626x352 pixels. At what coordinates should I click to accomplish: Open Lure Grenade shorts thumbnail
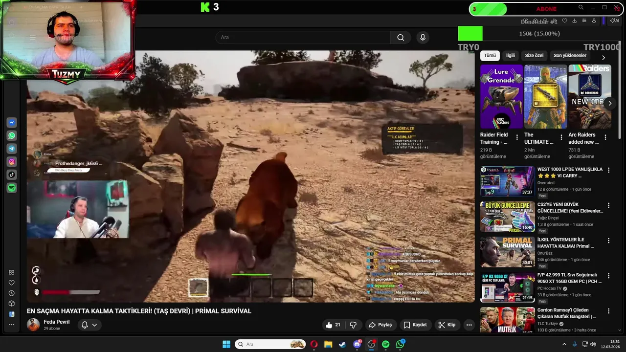pos(501,97)
